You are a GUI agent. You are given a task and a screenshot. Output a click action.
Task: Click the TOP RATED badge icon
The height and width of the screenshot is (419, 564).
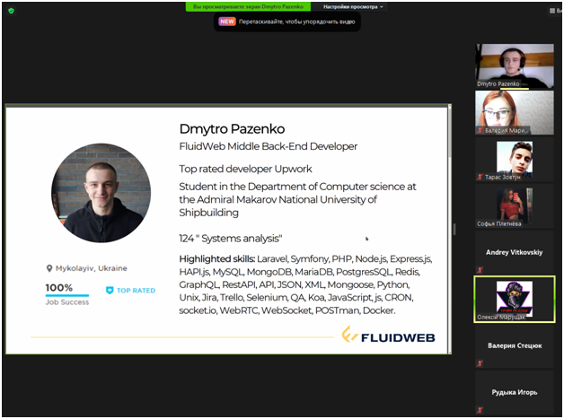(110, 291)
